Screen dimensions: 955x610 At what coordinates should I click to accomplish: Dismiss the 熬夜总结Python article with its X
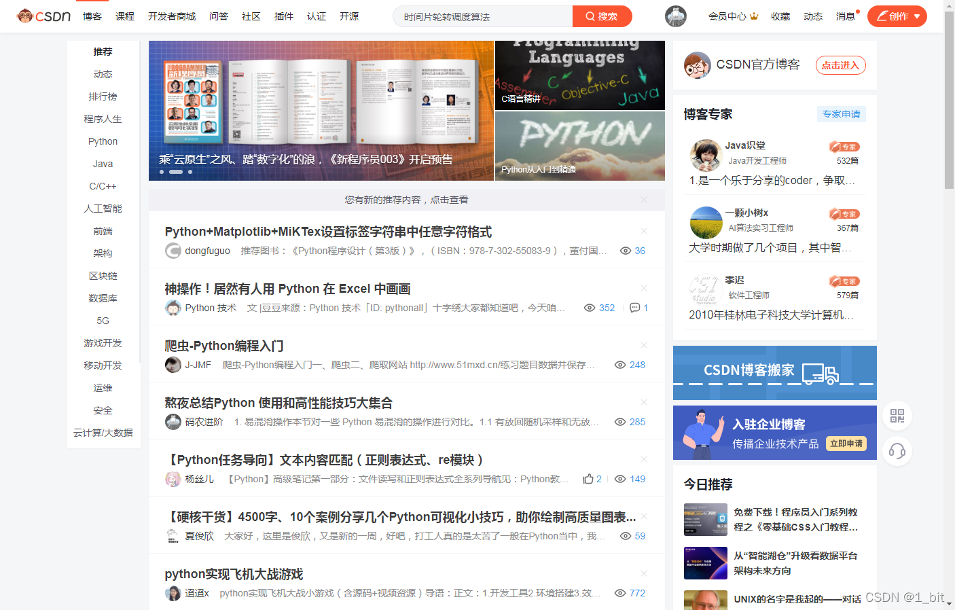(644, 403)
